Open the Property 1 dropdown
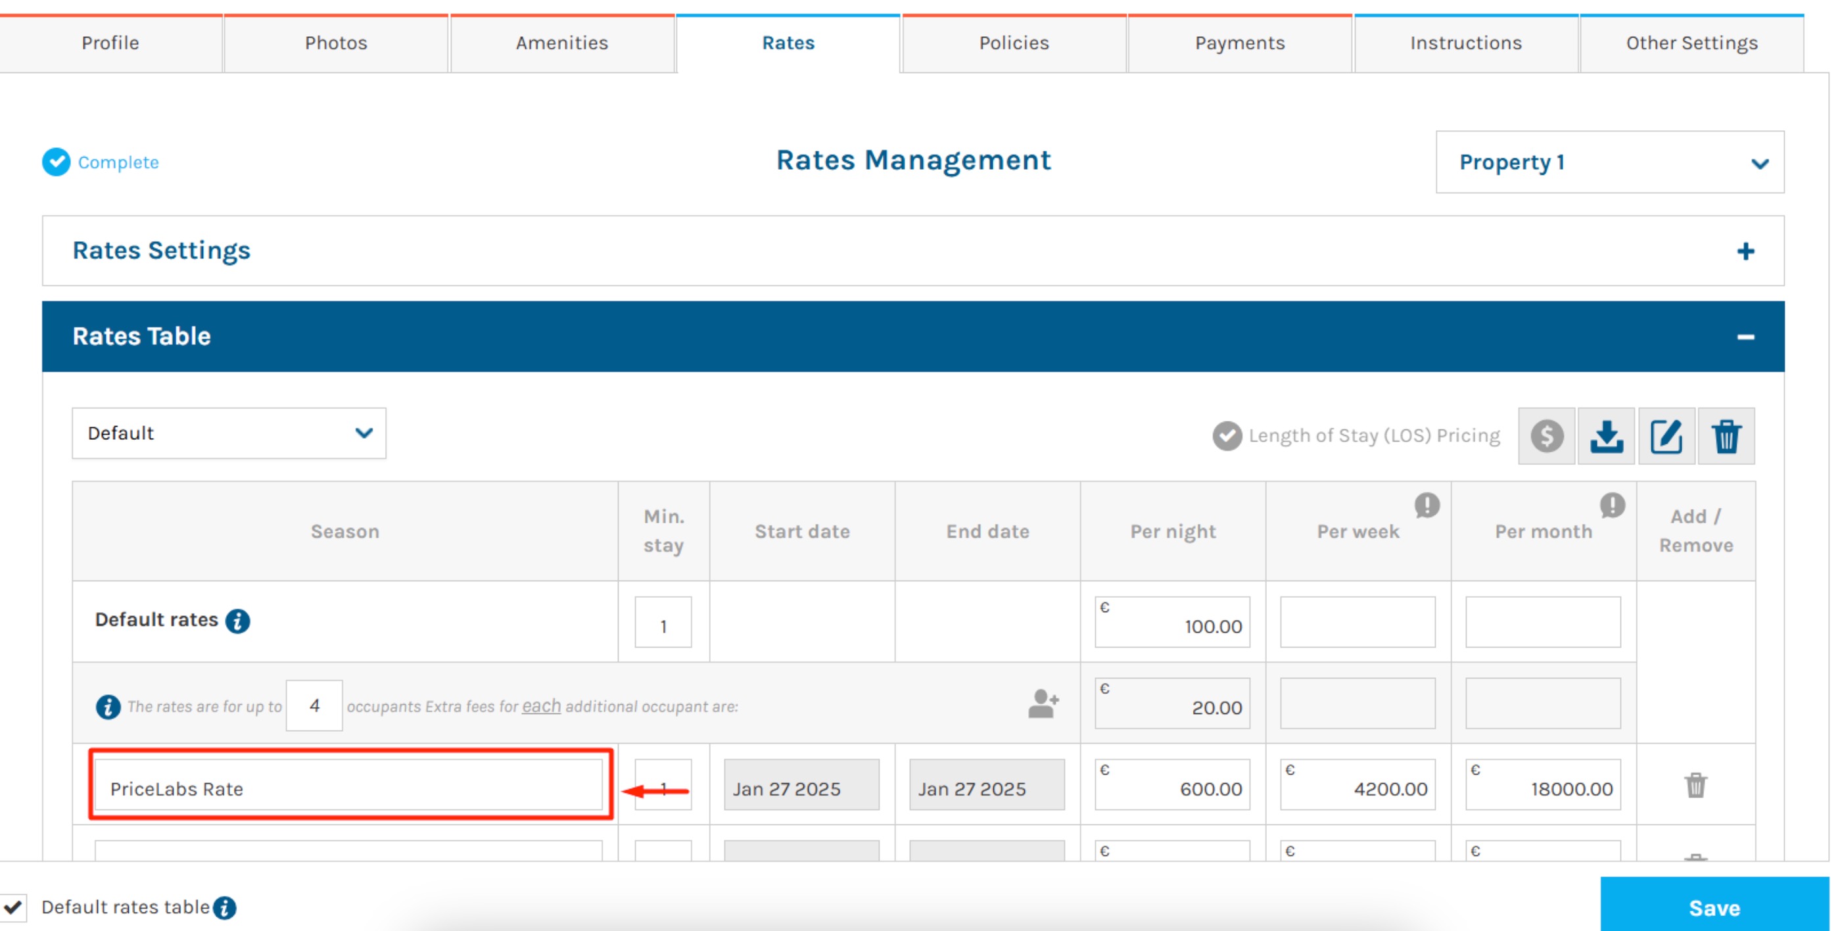 (1609, 162)
